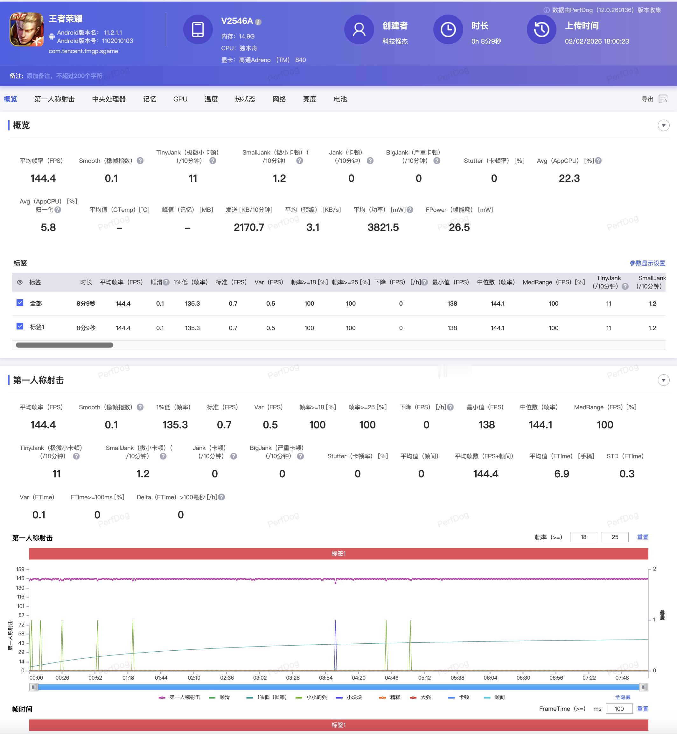Viewport: 677px width, 734px height.
Task: Click the FrameTime threshold input showing 100
Action: pyautogui.click(x=619, y=709)
